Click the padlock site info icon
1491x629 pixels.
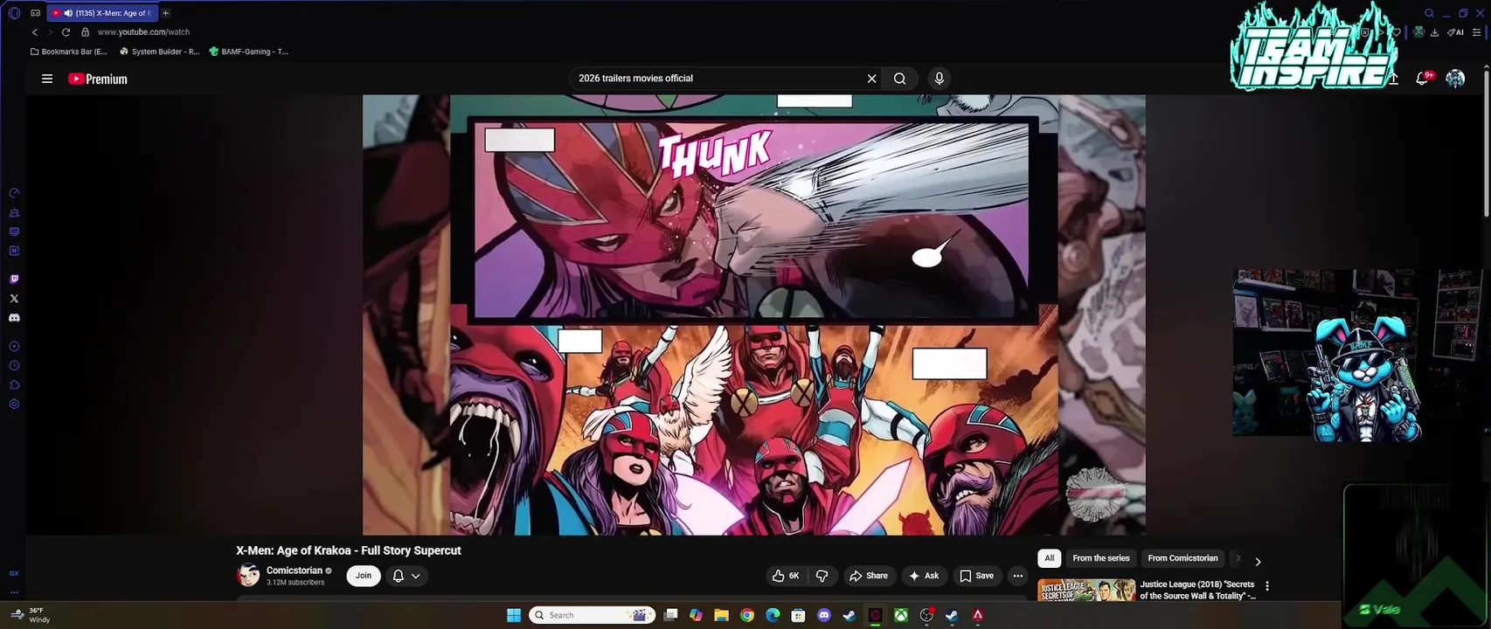pyautogui.click(x=85, y=32)
